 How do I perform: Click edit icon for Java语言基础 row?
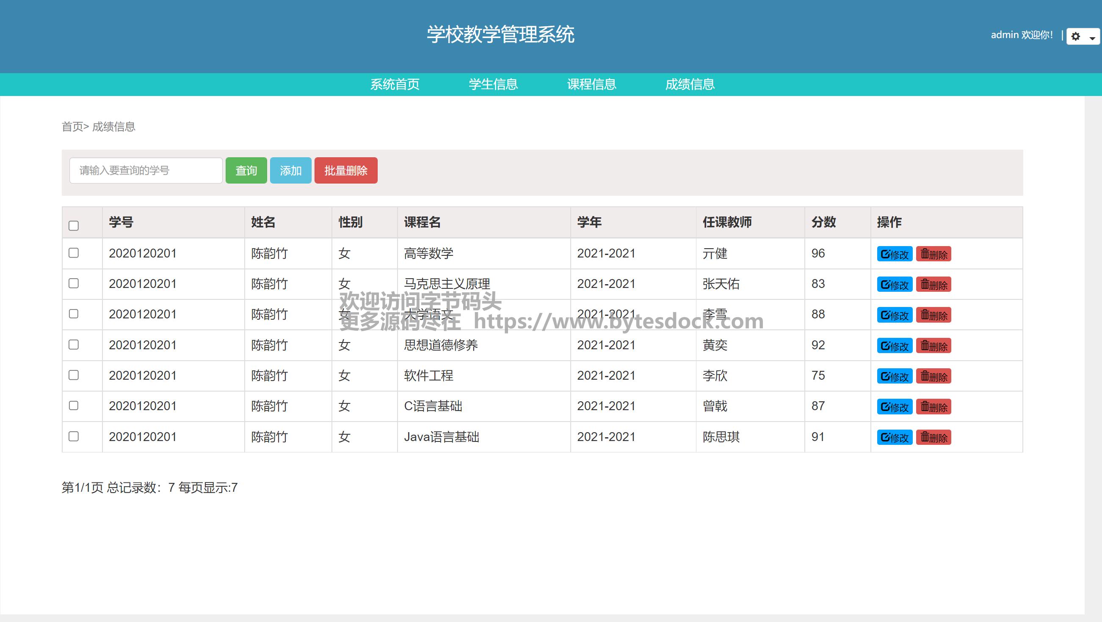pyautogui.click(x=885, y=438)
